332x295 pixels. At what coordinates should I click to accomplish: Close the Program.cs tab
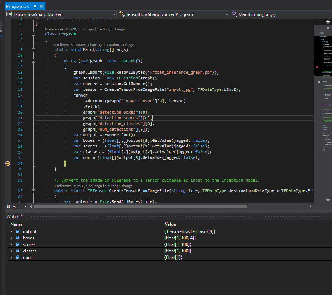pos(41,6)
